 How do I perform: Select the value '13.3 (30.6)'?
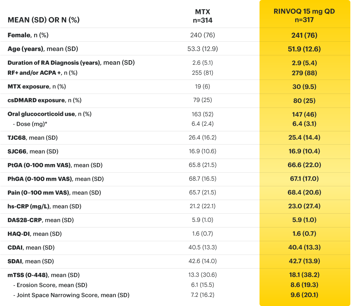202,275
